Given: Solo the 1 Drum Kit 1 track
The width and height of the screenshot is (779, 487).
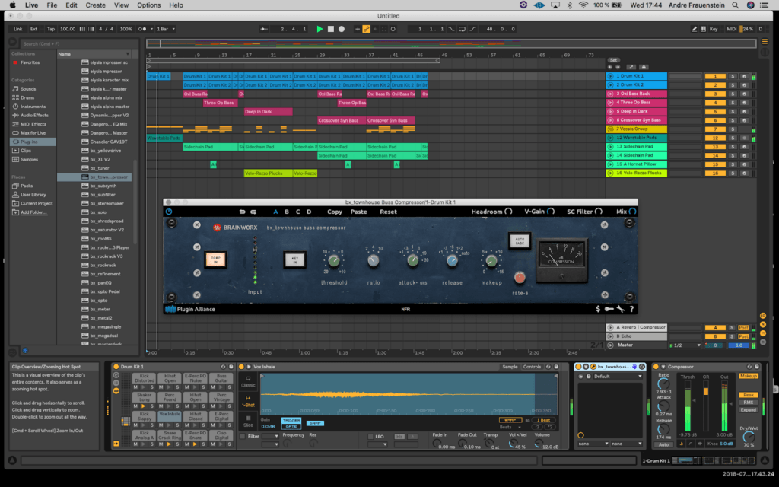Looking at the screenshot, I should click(733, 77).
